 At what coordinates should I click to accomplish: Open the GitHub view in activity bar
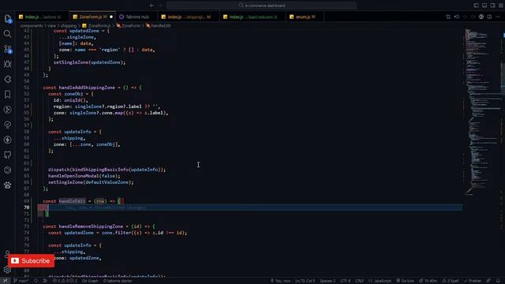pyautogui.click(x=7, y=155)
